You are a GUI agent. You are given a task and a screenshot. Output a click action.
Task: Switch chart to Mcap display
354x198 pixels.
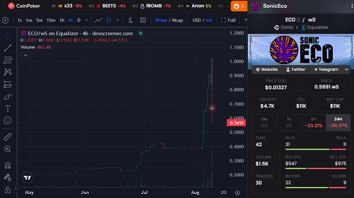coord(178,20)
